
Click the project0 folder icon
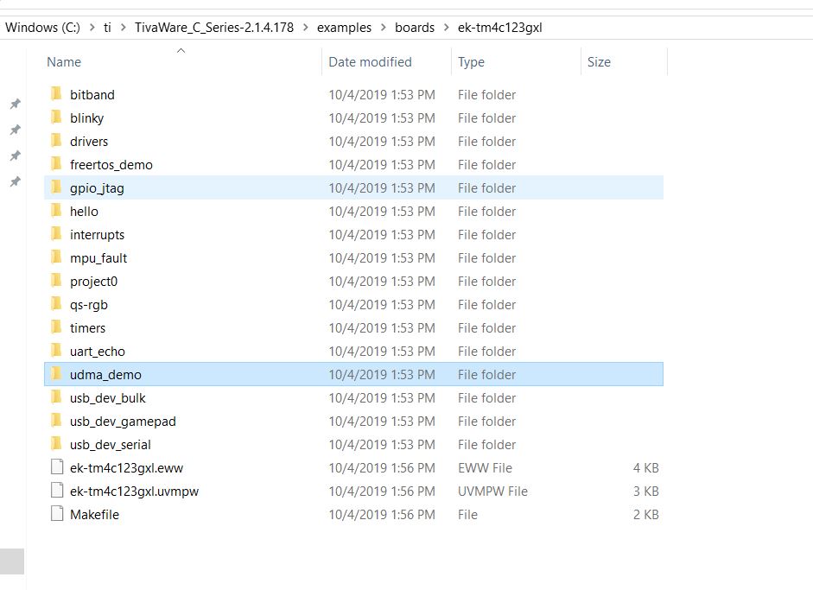click(56, 281)
